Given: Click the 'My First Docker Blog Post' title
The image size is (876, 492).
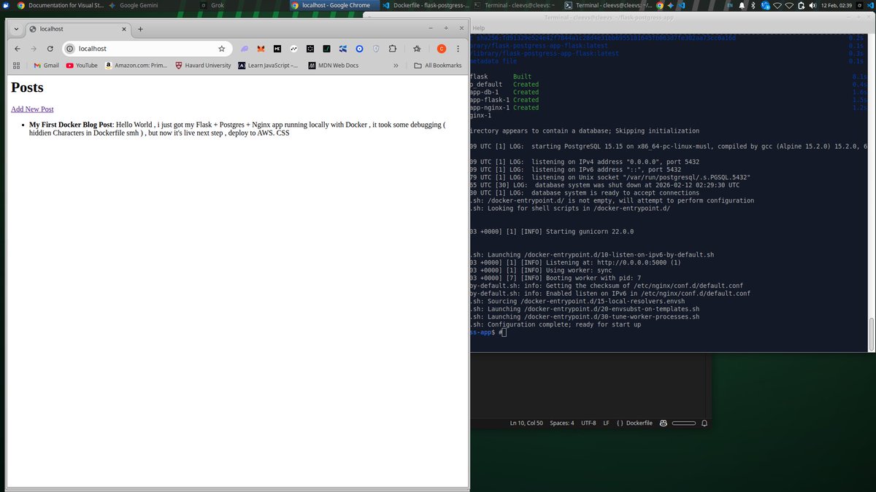Looking at the screenshot, I should coord(71,125).
